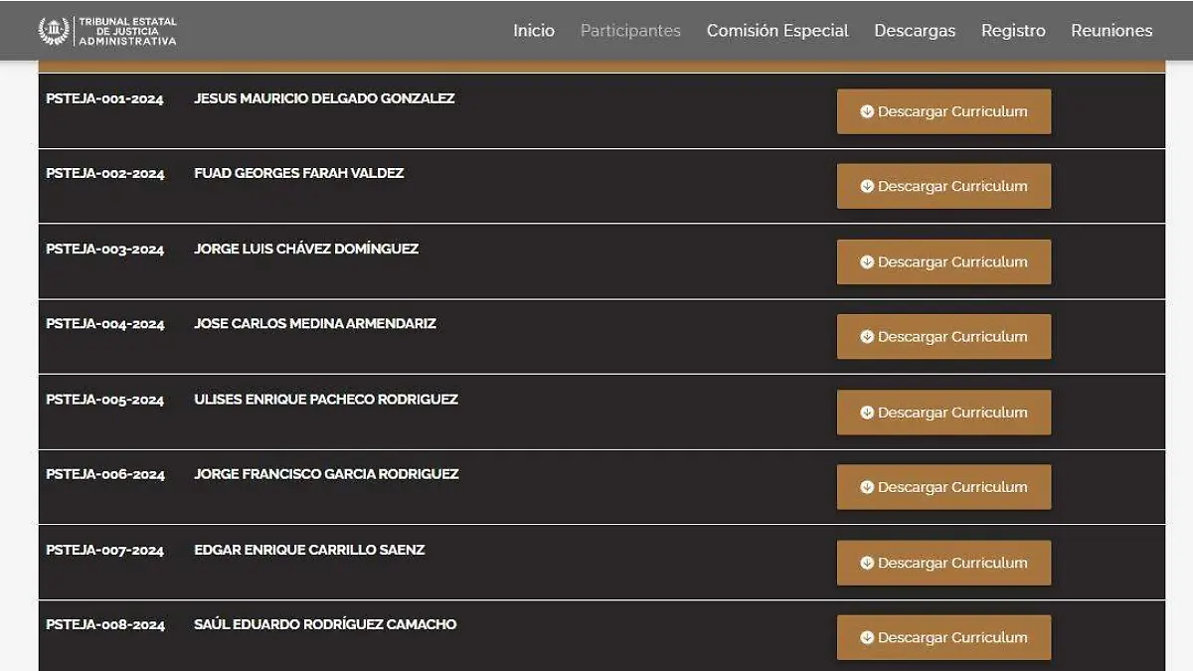Image resolution: width=1193 pixels, height=671 pixels.
Task: Download curriculum for PSTEJA-004-2024
Action: click(x=943, y=337)
